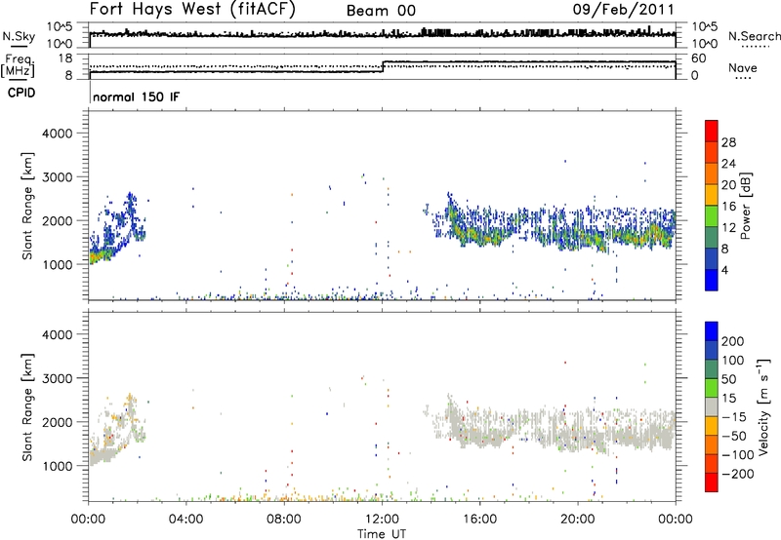This screenshot has height=540, width=781.
Task: Click the 20:00 time tick label
Action: pyautogui.click(x=578, y=520)
